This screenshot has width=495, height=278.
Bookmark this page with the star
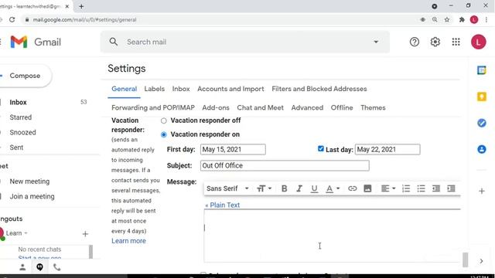[x=447, y=19]
